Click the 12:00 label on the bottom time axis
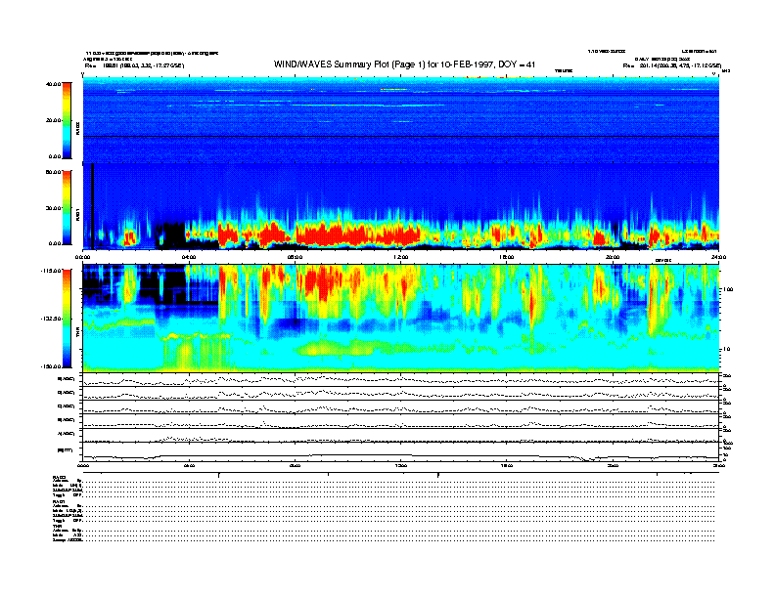775x598 pixels. coord(401,465)
